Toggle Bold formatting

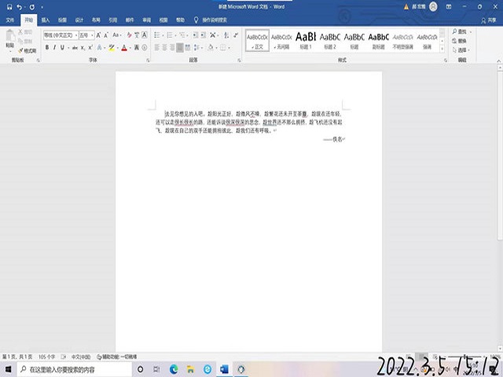click(x=47, y=48)
